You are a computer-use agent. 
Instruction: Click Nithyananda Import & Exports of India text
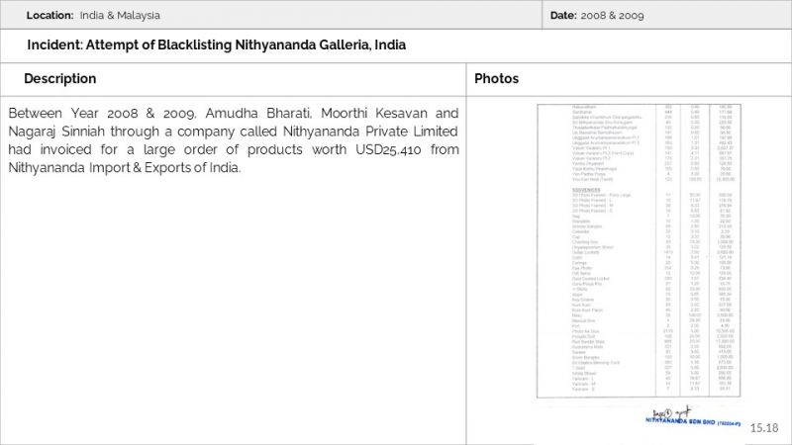[x=124, y=167]
